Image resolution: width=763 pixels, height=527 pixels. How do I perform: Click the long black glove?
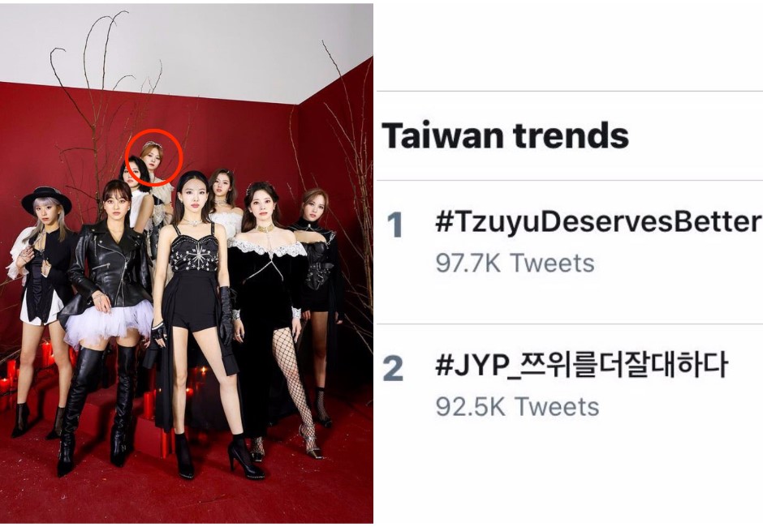226,315
